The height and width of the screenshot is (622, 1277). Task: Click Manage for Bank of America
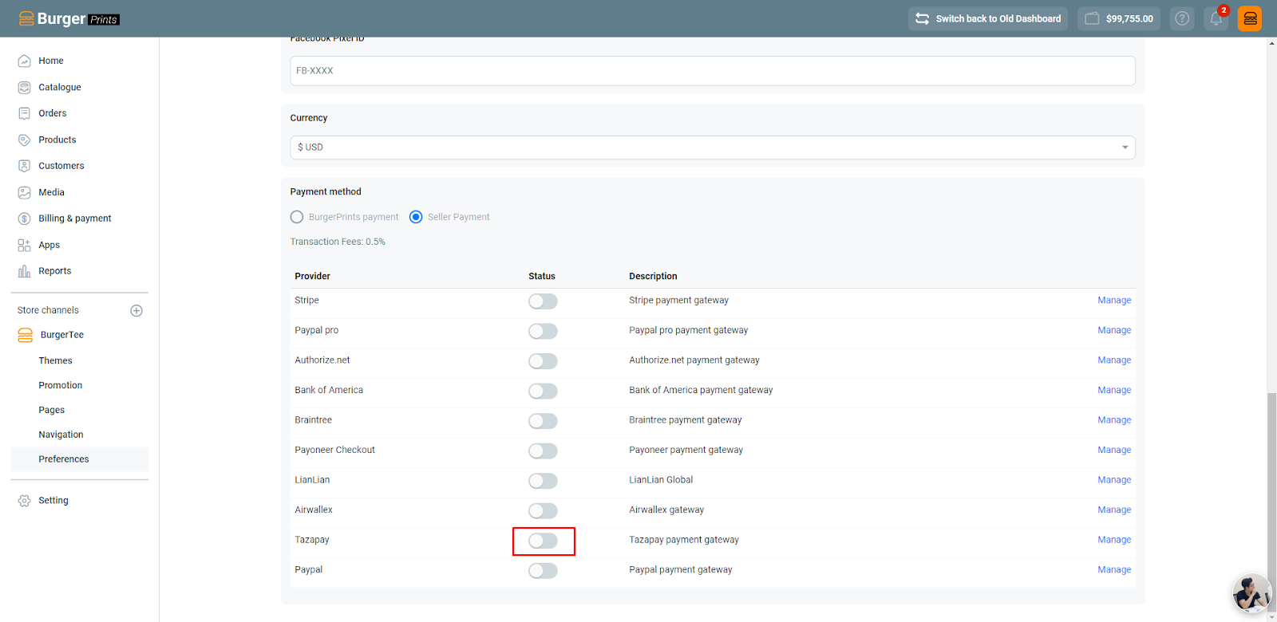[1114, 390]
